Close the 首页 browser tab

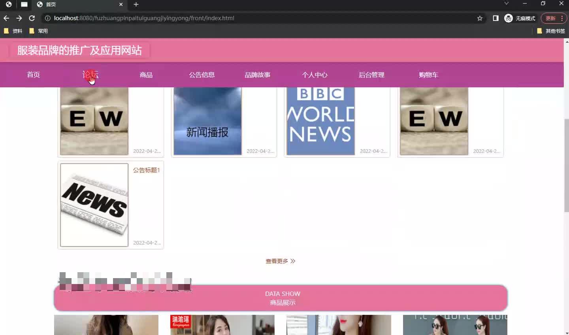(x=121, y=4)
